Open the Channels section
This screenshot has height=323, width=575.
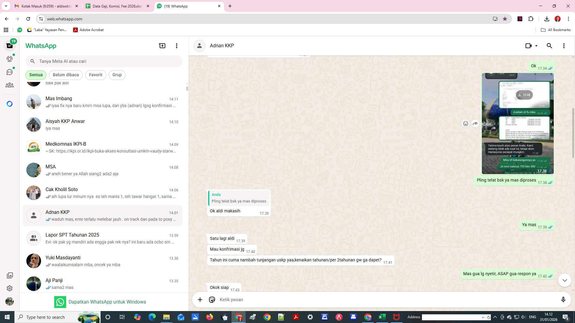tap(10, 72)
